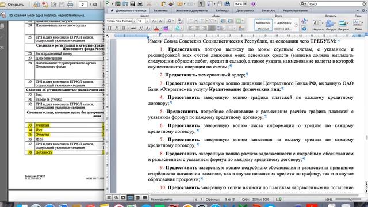Select the Заметка style
Image resolution: width=368 pixels, height=207 pixels.
click(x=282, y=25)
